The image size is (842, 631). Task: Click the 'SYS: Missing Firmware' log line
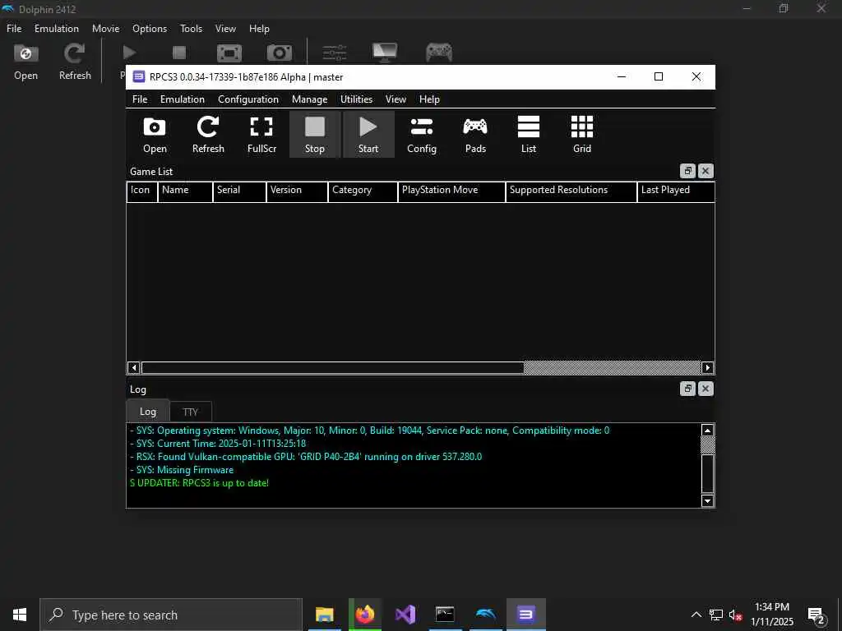(182, 469)
